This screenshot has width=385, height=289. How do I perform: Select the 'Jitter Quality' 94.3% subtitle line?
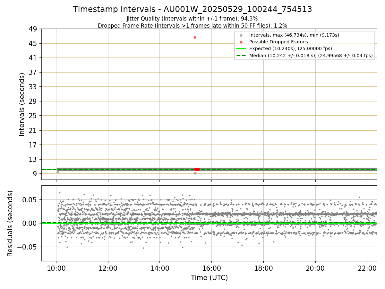tap(193, 19)
